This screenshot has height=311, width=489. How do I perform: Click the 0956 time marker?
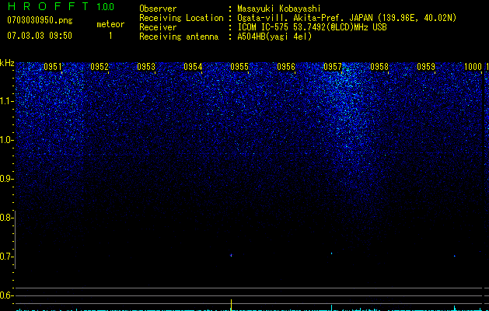click(x=286, y=67)
